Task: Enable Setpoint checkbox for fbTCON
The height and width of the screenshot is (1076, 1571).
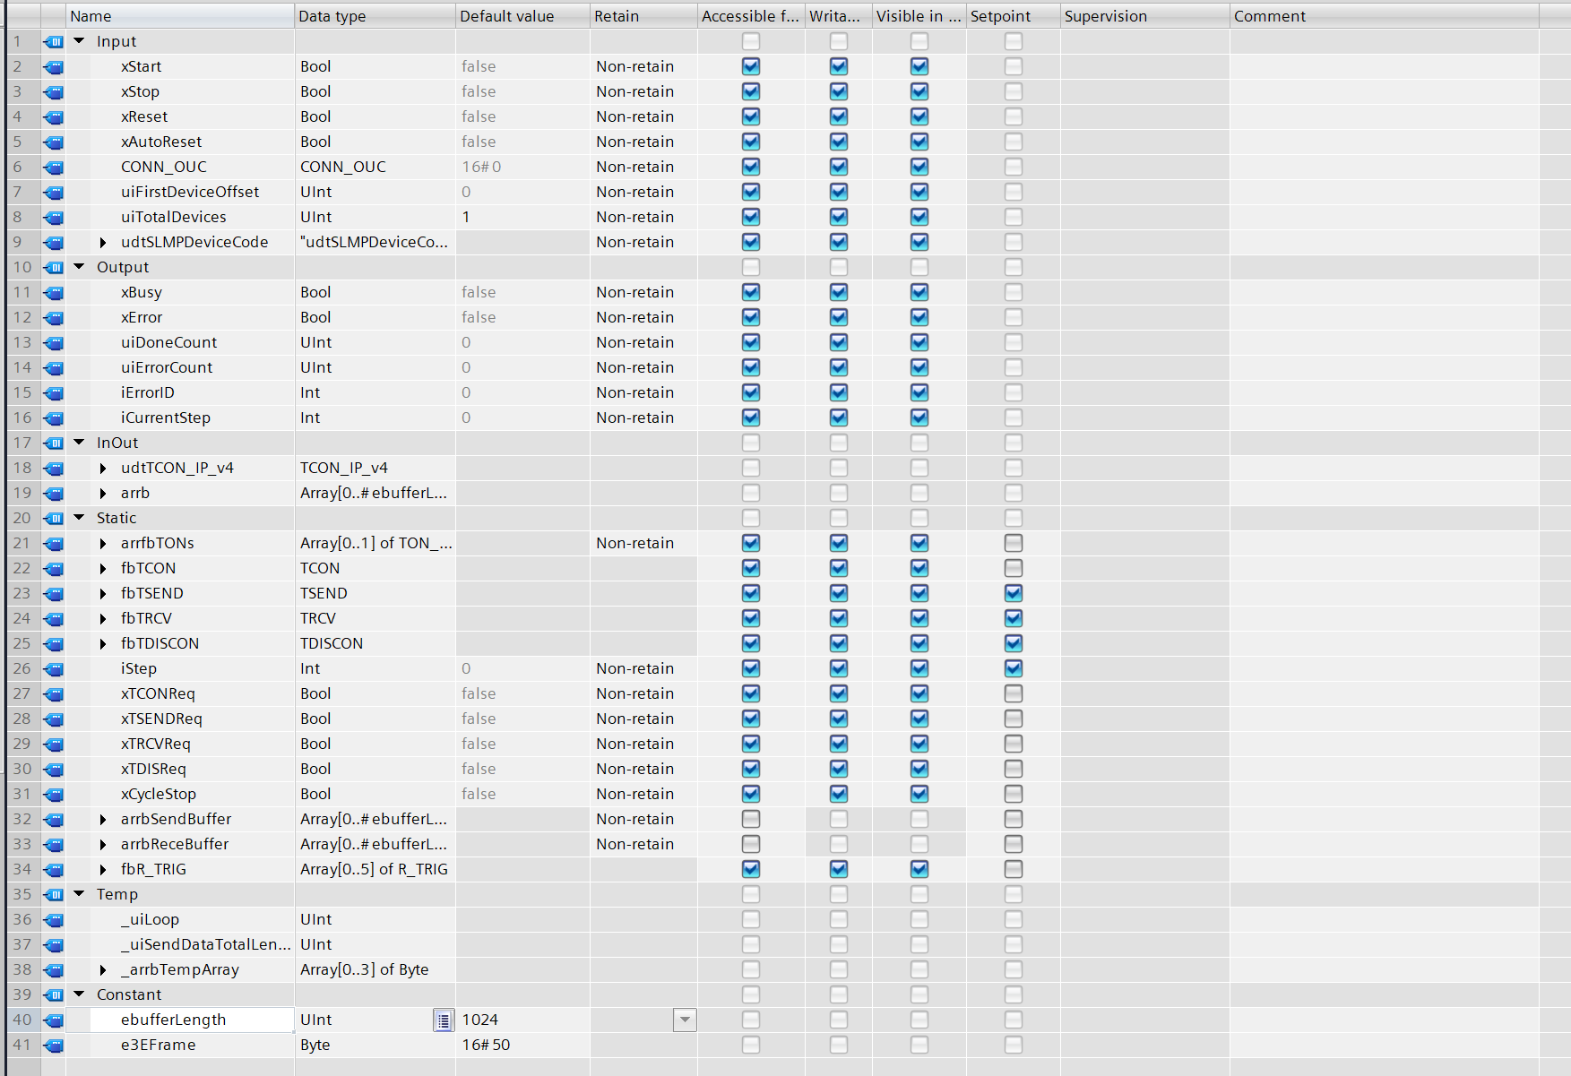Action: pyautogui.click(x=1013, y=568)
